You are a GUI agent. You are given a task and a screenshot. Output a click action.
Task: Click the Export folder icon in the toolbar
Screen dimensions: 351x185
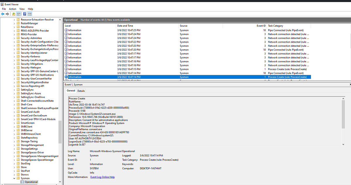13,14
